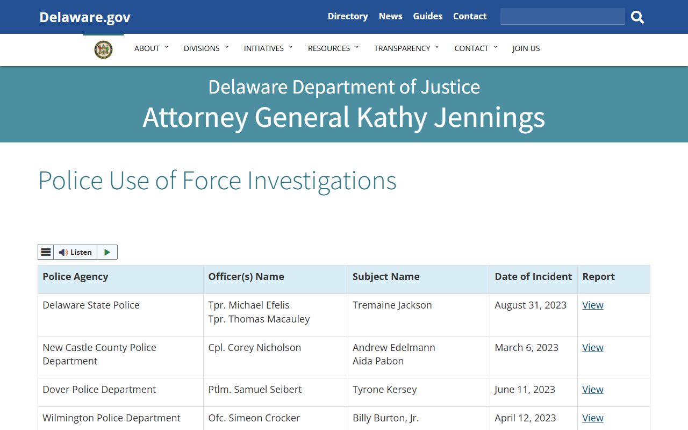This screenshot has width=688, height=430.
Task: Expand the RESOURCES menu
Action: (333, 48)
